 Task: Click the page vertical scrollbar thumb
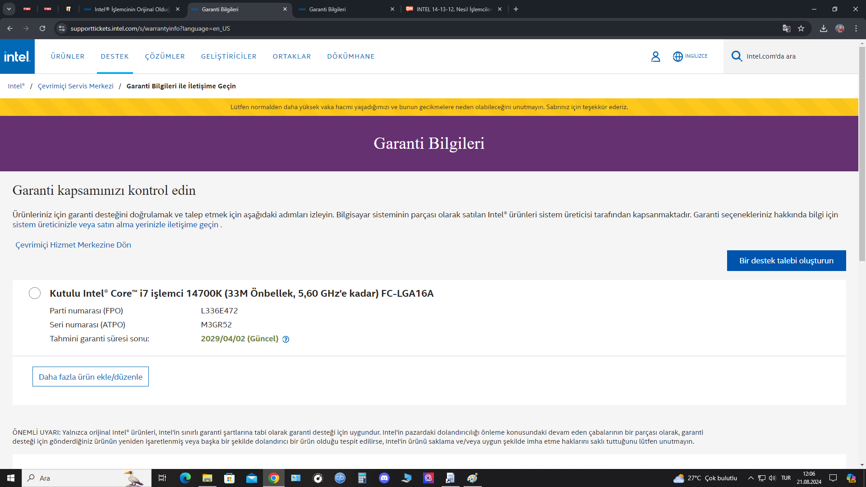(862, 153)
